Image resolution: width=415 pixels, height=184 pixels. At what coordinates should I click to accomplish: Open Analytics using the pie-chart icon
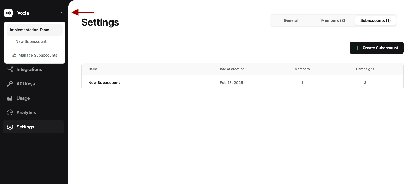click(10, 112)
